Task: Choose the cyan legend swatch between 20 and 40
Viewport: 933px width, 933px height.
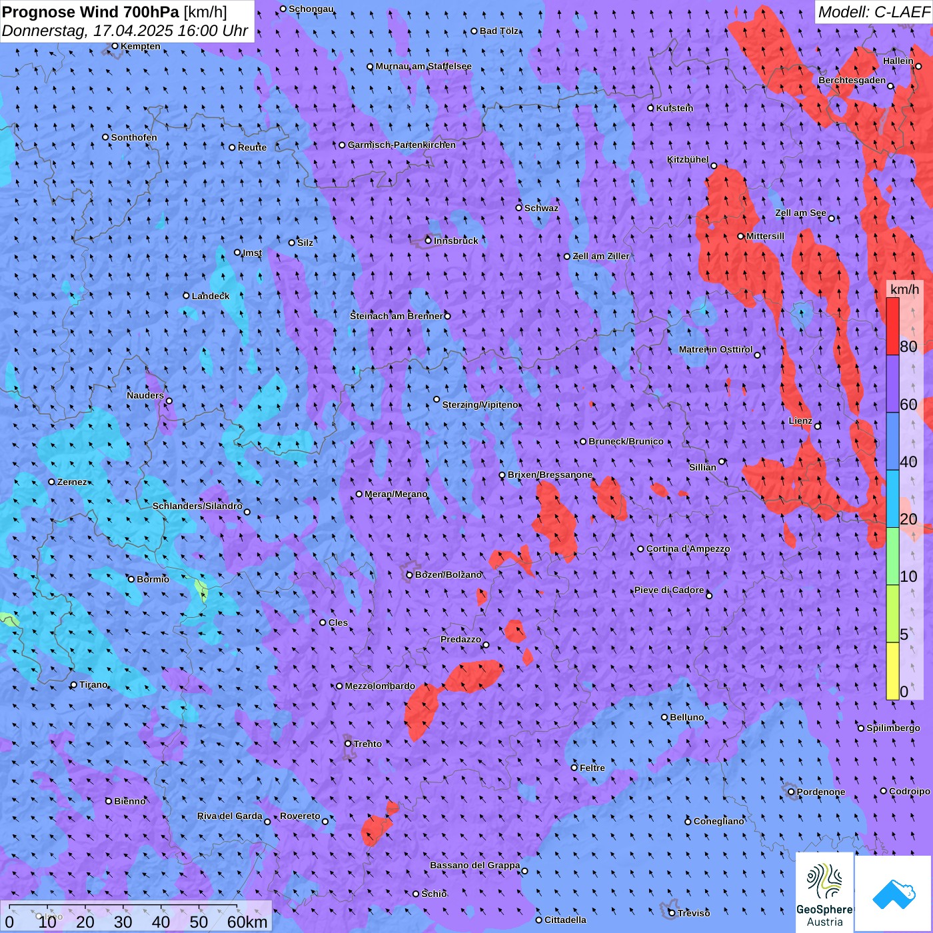Action: coord(892,498)
